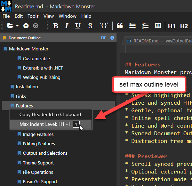Insert a table from the toolbar

[x=158, y=26]
